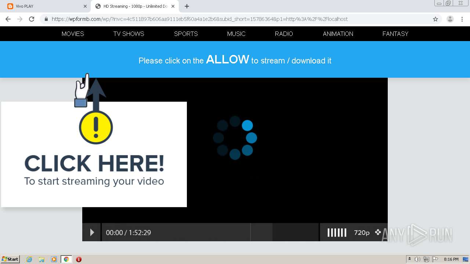The image size is (470, 264).
Task: Click the browser forward arrow
Action: pos(20,19)
